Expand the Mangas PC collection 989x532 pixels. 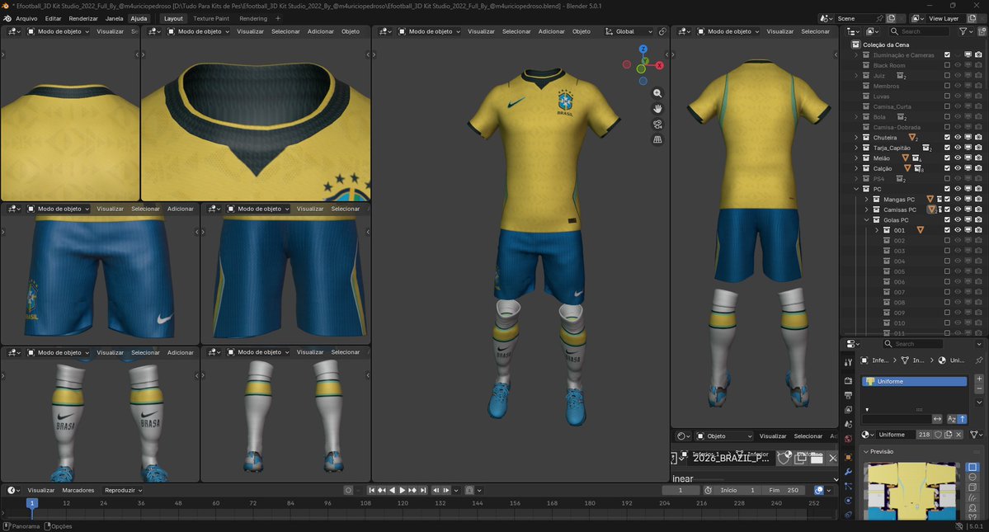(x=867, y=199)
